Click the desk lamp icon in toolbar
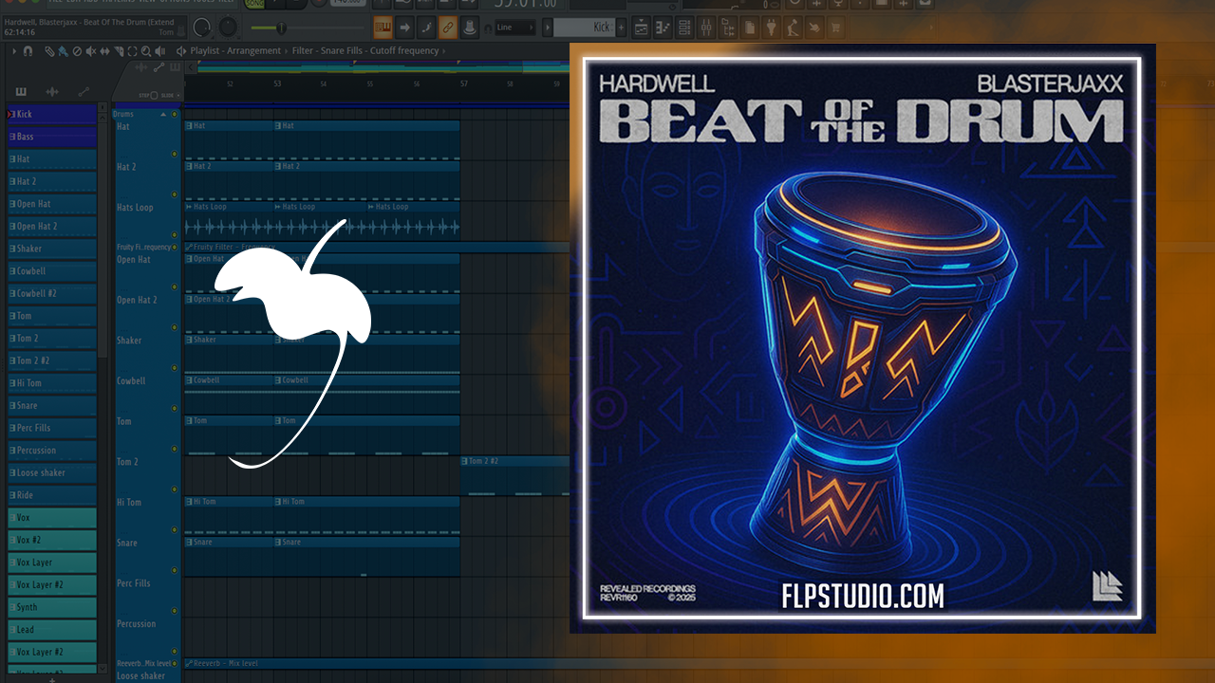The width and height of the screenshot is (1215, 683). (793, 28)
